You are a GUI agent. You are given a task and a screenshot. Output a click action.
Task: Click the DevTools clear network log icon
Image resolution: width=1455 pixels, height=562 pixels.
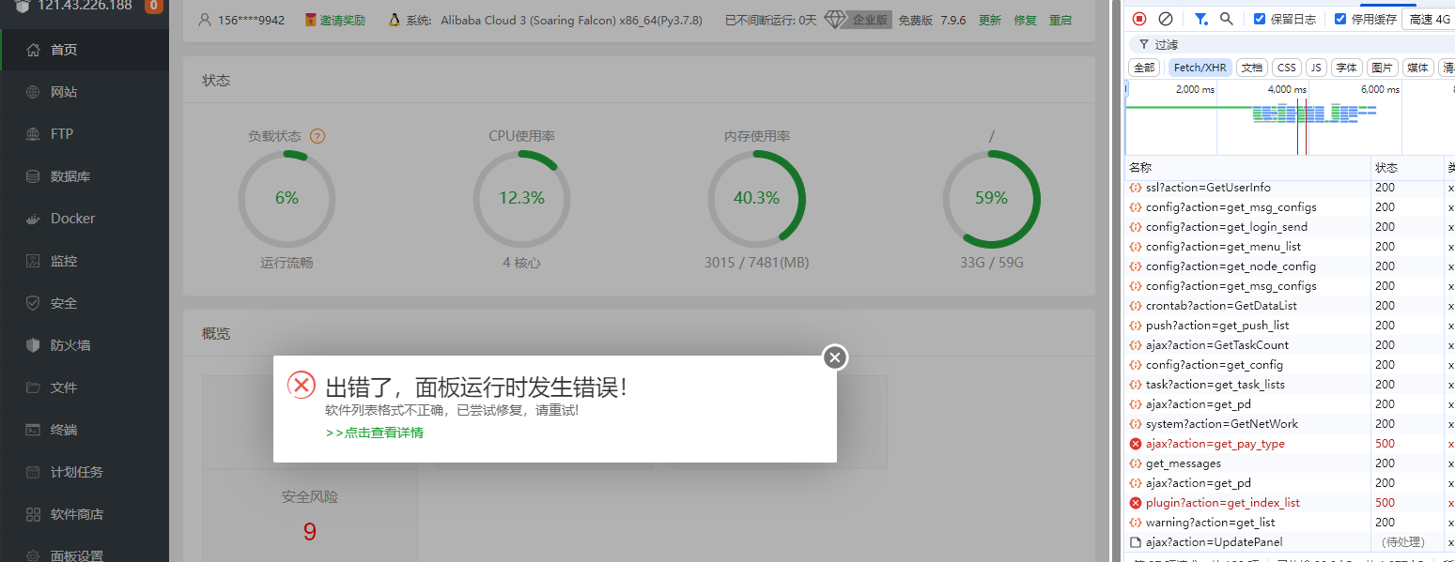point(1166,19)
